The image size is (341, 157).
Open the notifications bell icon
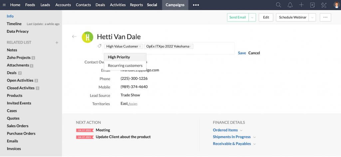click(290, 5)
